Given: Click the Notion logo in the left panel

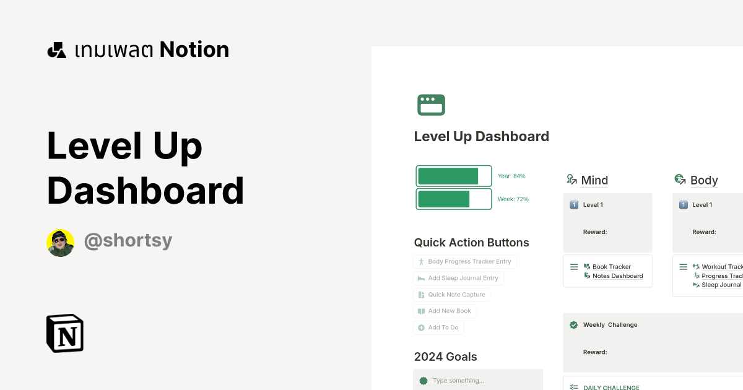Looking at the screenshot, I should [x=64, y=333].
